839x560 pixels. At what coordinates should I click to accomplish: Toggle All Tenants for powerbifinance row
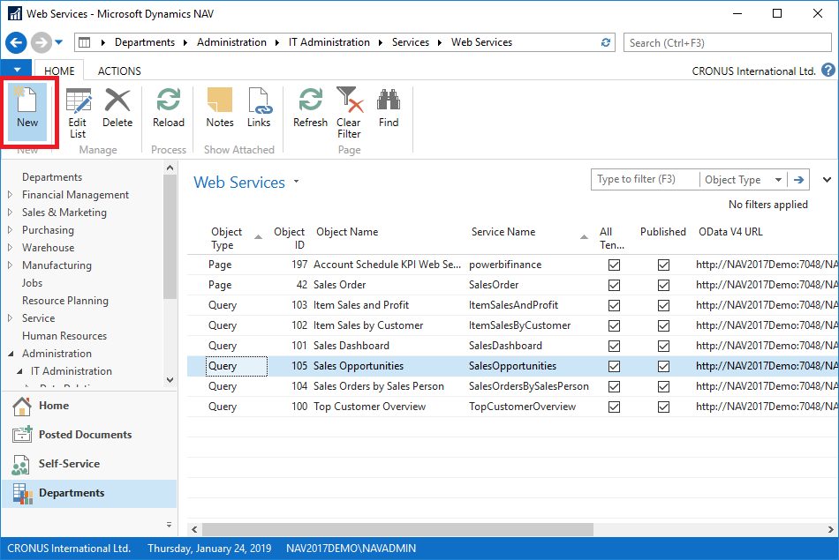[x=615, y=265]
